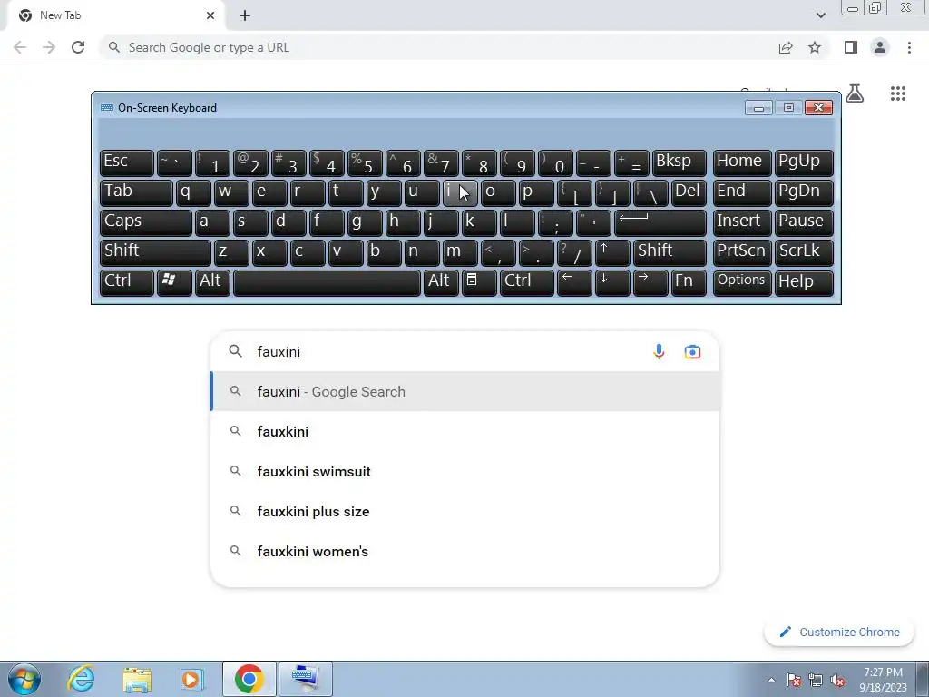
Task: Switch to Chrome in the taskbar
Action: point(249,679)
